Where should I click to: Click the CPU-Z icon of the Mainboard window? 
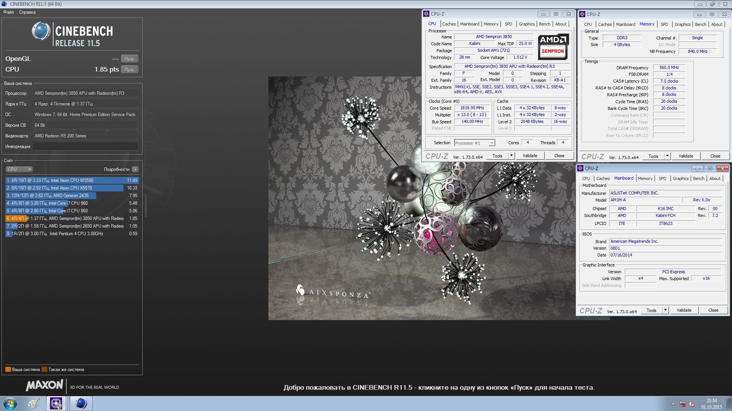pyautogui.click(x=580, y=168)
